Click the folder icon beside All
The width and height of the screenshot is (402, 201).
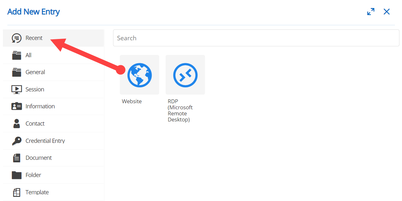[17, 55]
